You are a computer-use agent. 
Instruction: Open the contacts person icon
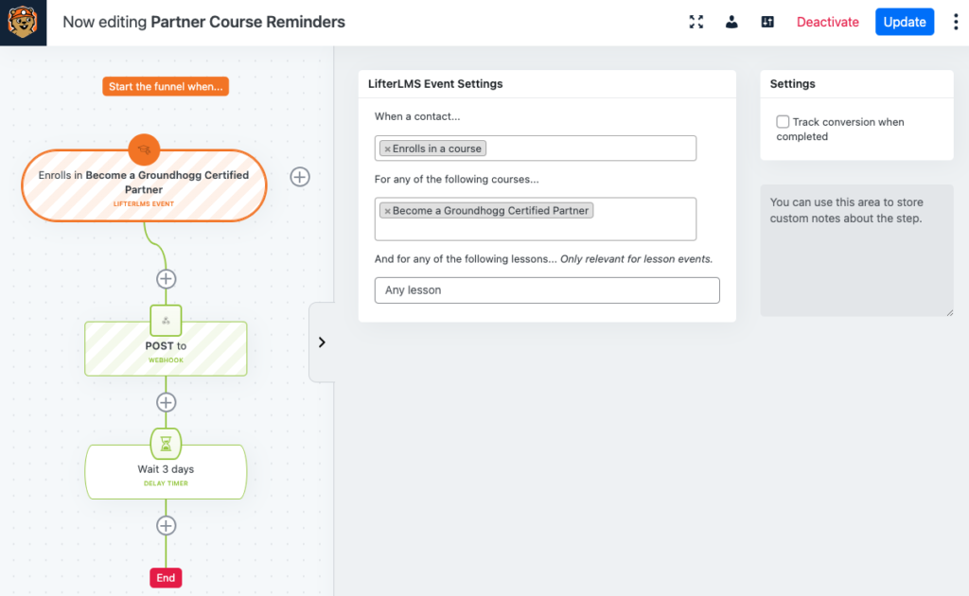coord(731,23)
